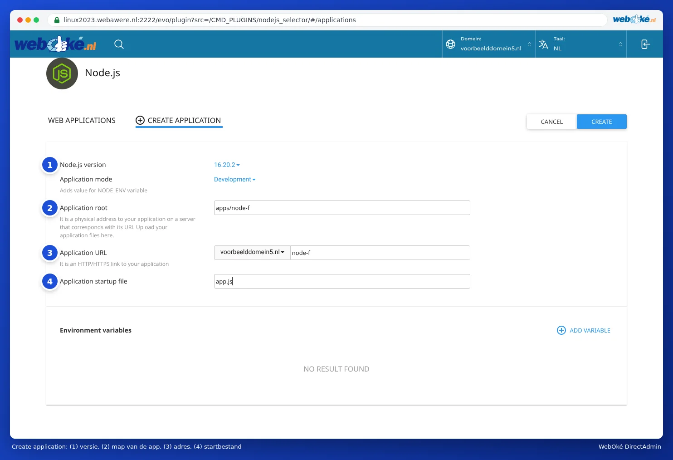The height and width of the screenshot is (460, 673).
Task: Click the blue Create button
Action: [x=601, y=122]
